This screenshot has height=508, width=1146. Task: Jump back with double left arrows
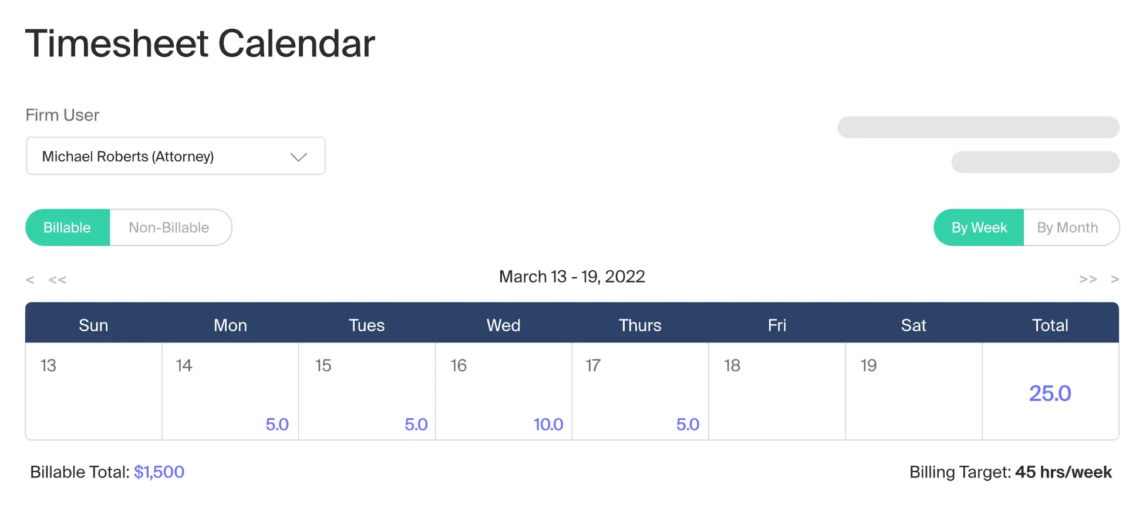[58, 280]
